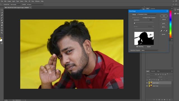Open the Layers panel options menu
Image resolution: width=179 pixels, height=101 pixels.
coord(172,71)
